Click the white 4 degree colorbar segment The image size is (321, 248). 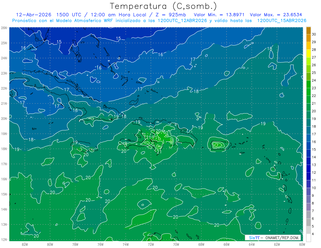pos(308,238)
